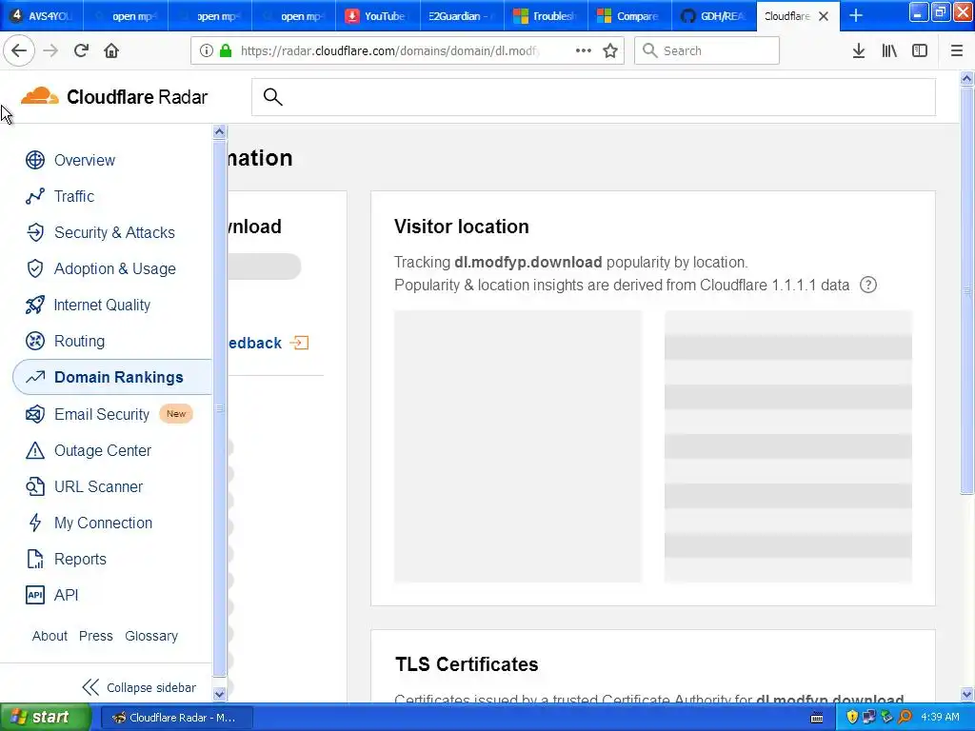
Task: Open a new browser tab with plus
Action: 856,15
